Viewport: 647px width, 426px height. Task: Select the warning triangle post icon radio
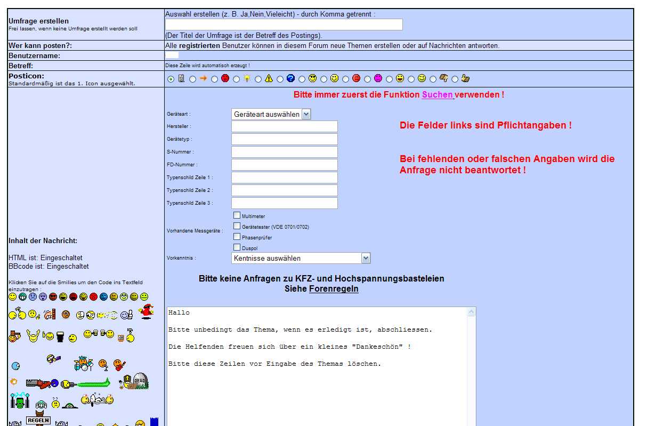tap(258, 79)
